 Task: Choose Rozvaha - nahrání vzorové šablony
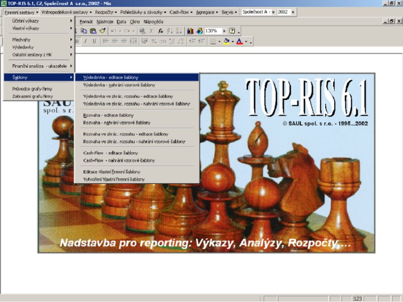click(x=137, y=123)
